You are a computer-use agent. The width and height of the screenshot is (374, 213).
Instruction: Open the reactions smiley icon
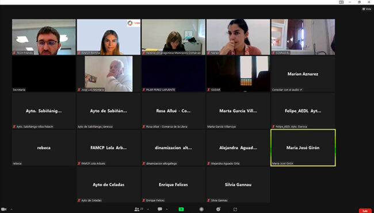click(218, 209)
